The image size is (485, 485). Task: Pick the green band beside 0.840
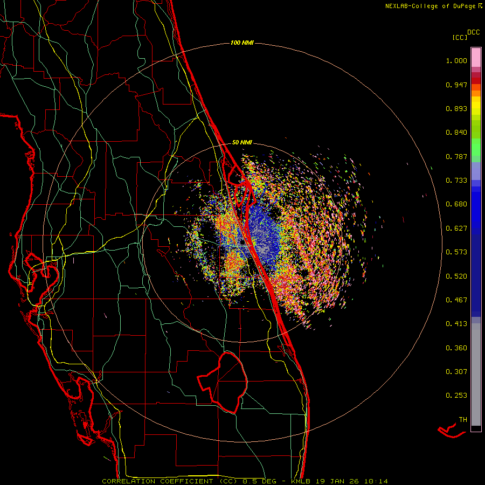tap(476, 129)
